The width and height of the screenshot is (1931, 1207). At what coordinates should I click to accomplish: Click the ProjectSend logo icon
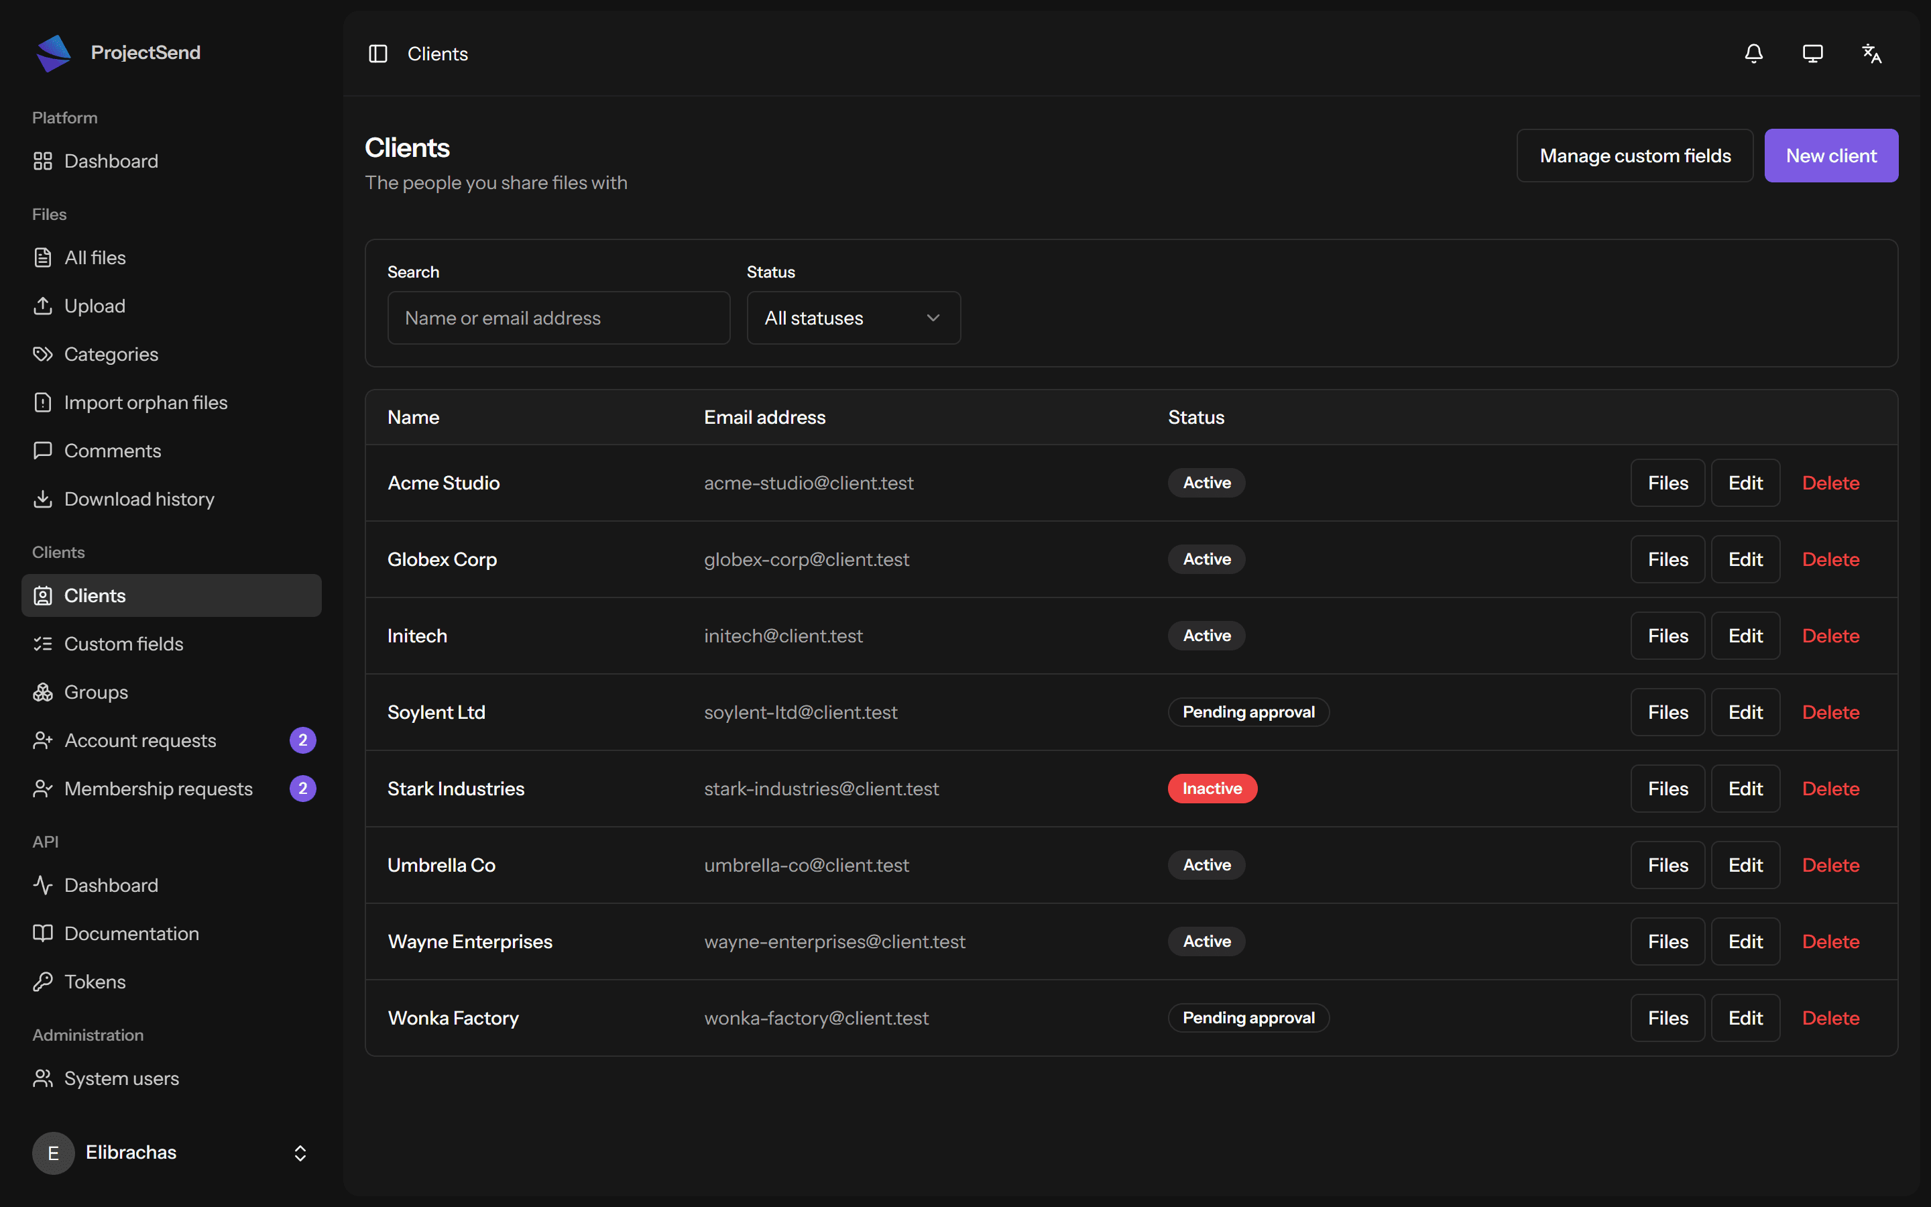click(54, 53)
